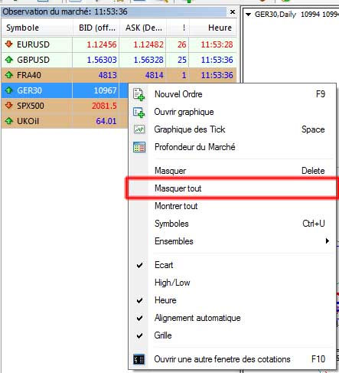This screenshot has width=339, height=373.
Task: Click the green up arrow beside GER30
Action: pyautogui.click(x=9, y=90)
